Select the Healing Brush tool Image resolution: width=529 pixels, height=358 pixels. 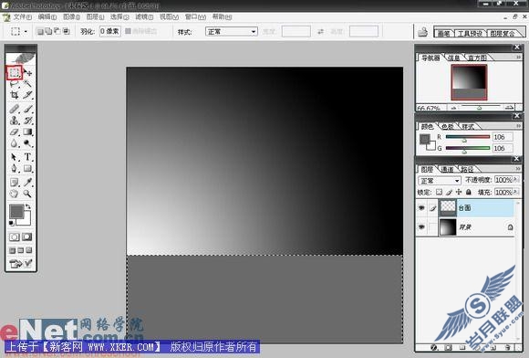[15, 109]
